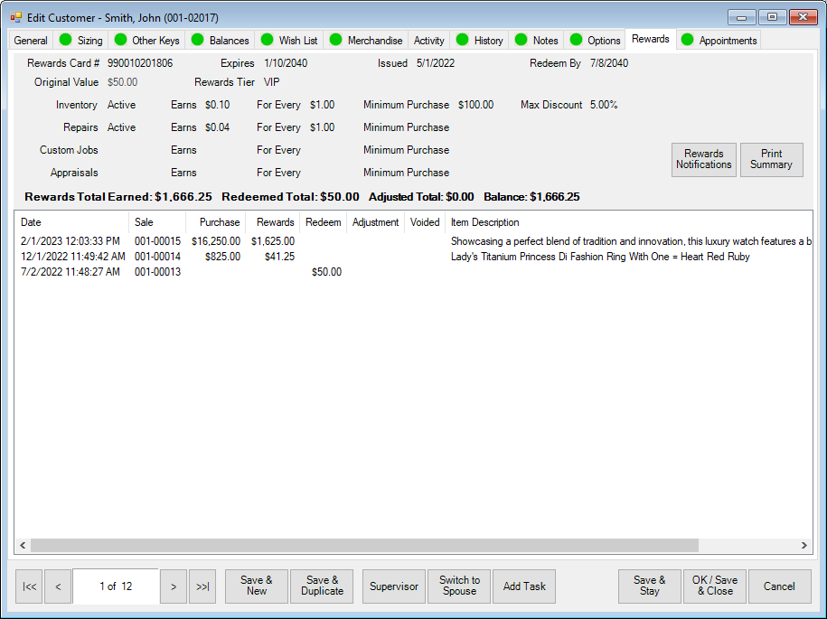Click the green dot beside Appointments tab

687,40
